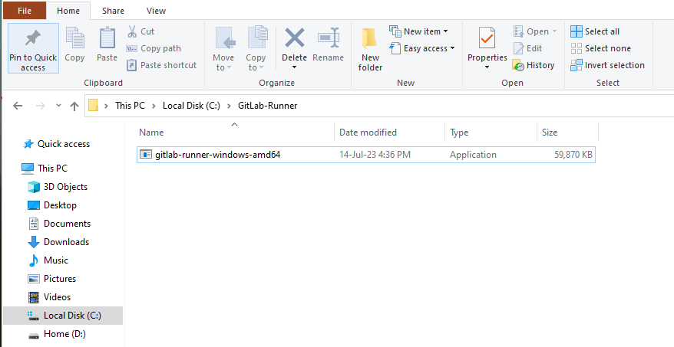Image resolution: width=674 pixels, height=347 pixels.
Task: Click the Copy path icon
Action: (131, 48)
